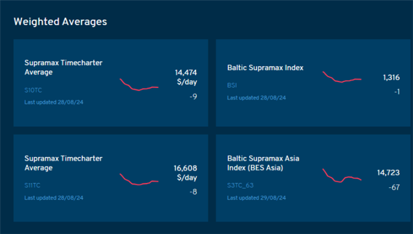
Task: Open the S11TC code link
Action: (33, 185)
